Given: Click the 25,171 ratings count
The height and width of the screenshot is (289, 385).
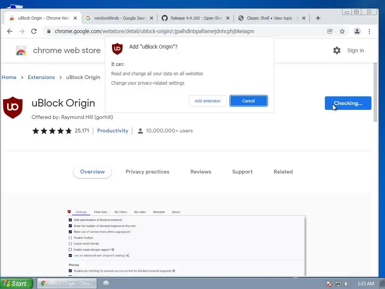Looking at the screenshot, I should (82, 131).
